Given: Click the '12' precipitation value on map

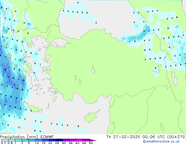Looking at the screenshot, I should click(x=23, y=80).
